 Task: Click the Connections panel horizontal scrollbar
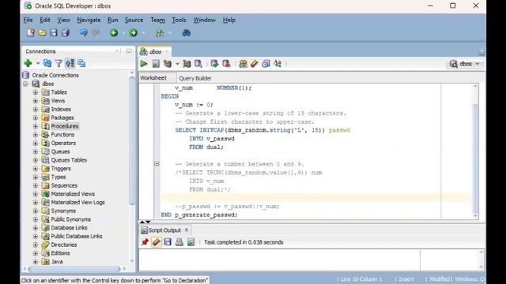pos(74,268)
